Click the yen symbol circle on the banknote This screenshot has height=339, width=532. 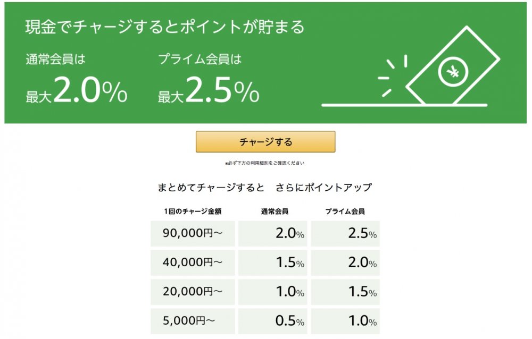coord(453,72)
